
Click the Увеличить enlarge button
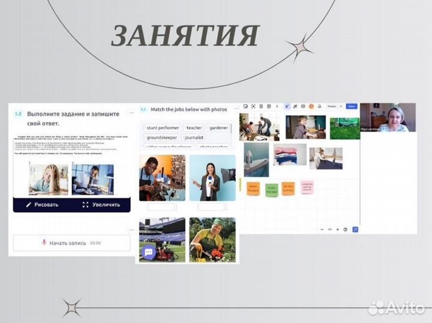(x=101, y=205)
